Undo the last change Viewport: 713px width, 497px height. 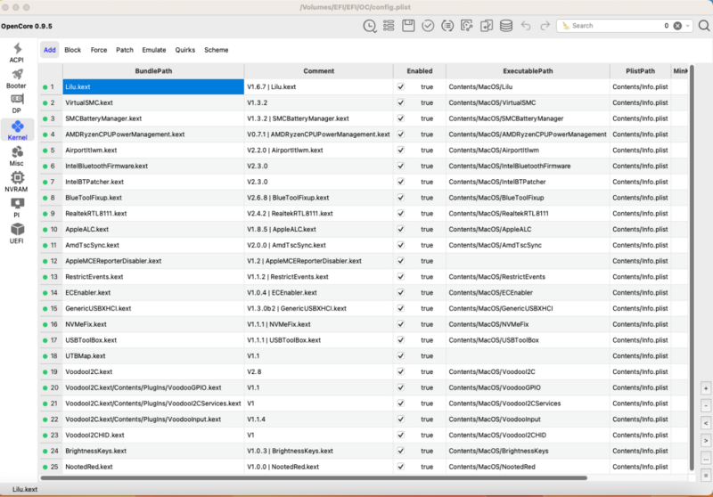(x=526, y=26)
